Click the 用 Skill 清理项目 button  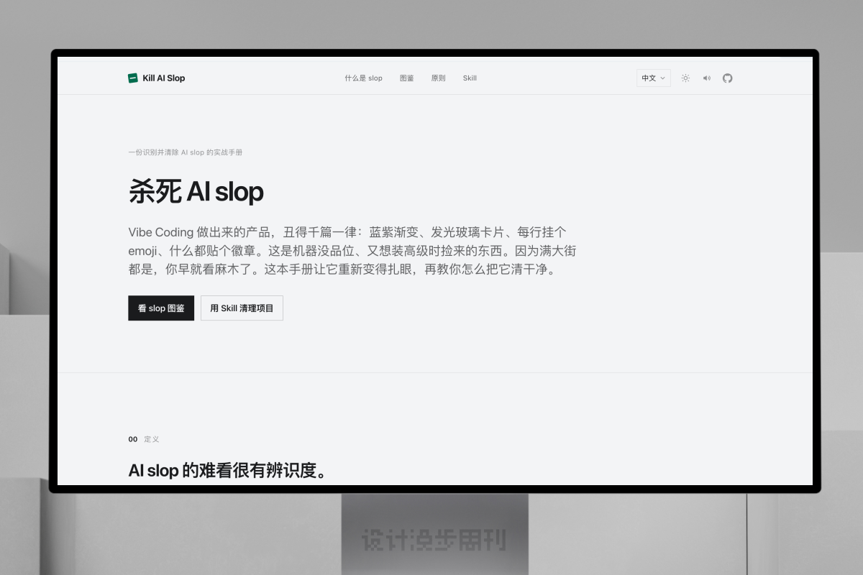[242, 308]
